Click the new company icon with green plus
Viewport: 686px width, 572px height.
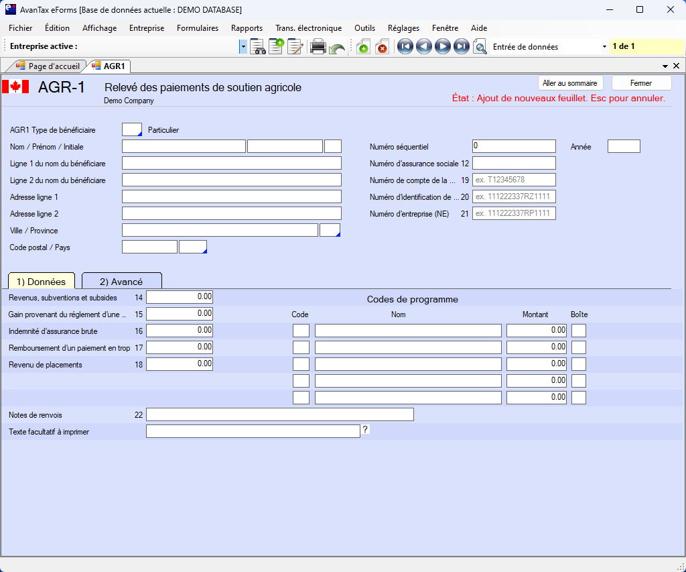tap(276, 47)
